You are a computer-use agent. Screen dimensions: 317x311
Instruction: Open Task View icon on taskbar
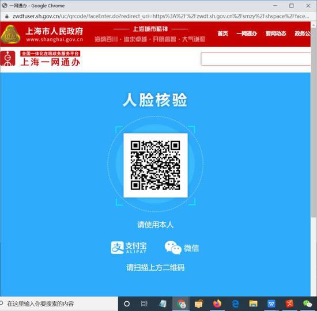pyautogui.click(x=144, y=304)
